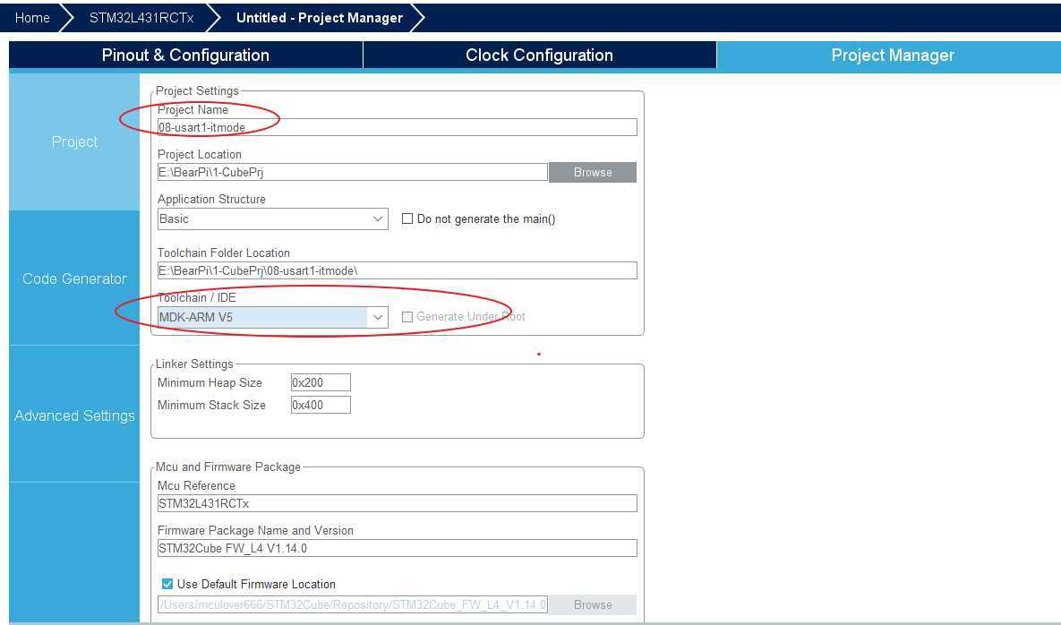This screenshot has width=1061, height=625.
Task: Click the Mcu and Firmware Package label
Action: click(x=228, y=467)
